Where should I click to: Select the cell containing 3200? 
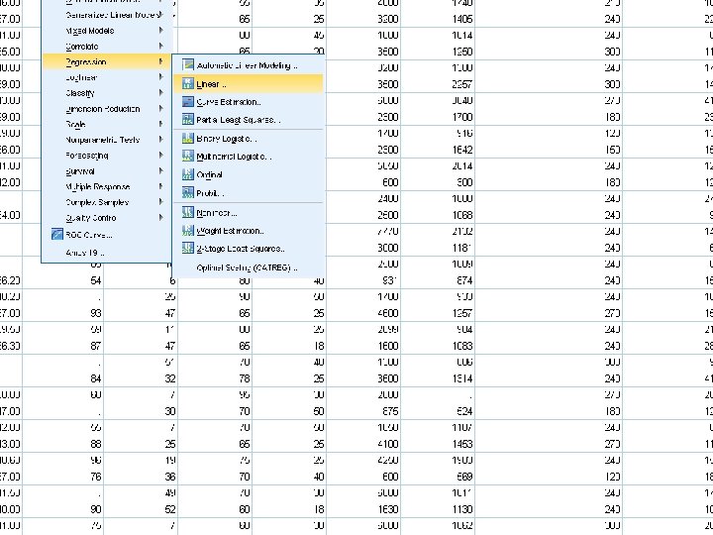pyautogui.click(x=363, y=19)
